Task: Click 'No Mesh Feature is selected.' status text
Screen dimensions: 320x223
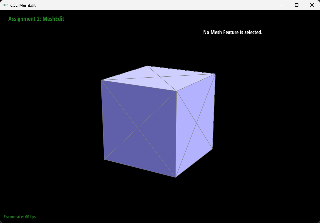Action: point(233,32)
